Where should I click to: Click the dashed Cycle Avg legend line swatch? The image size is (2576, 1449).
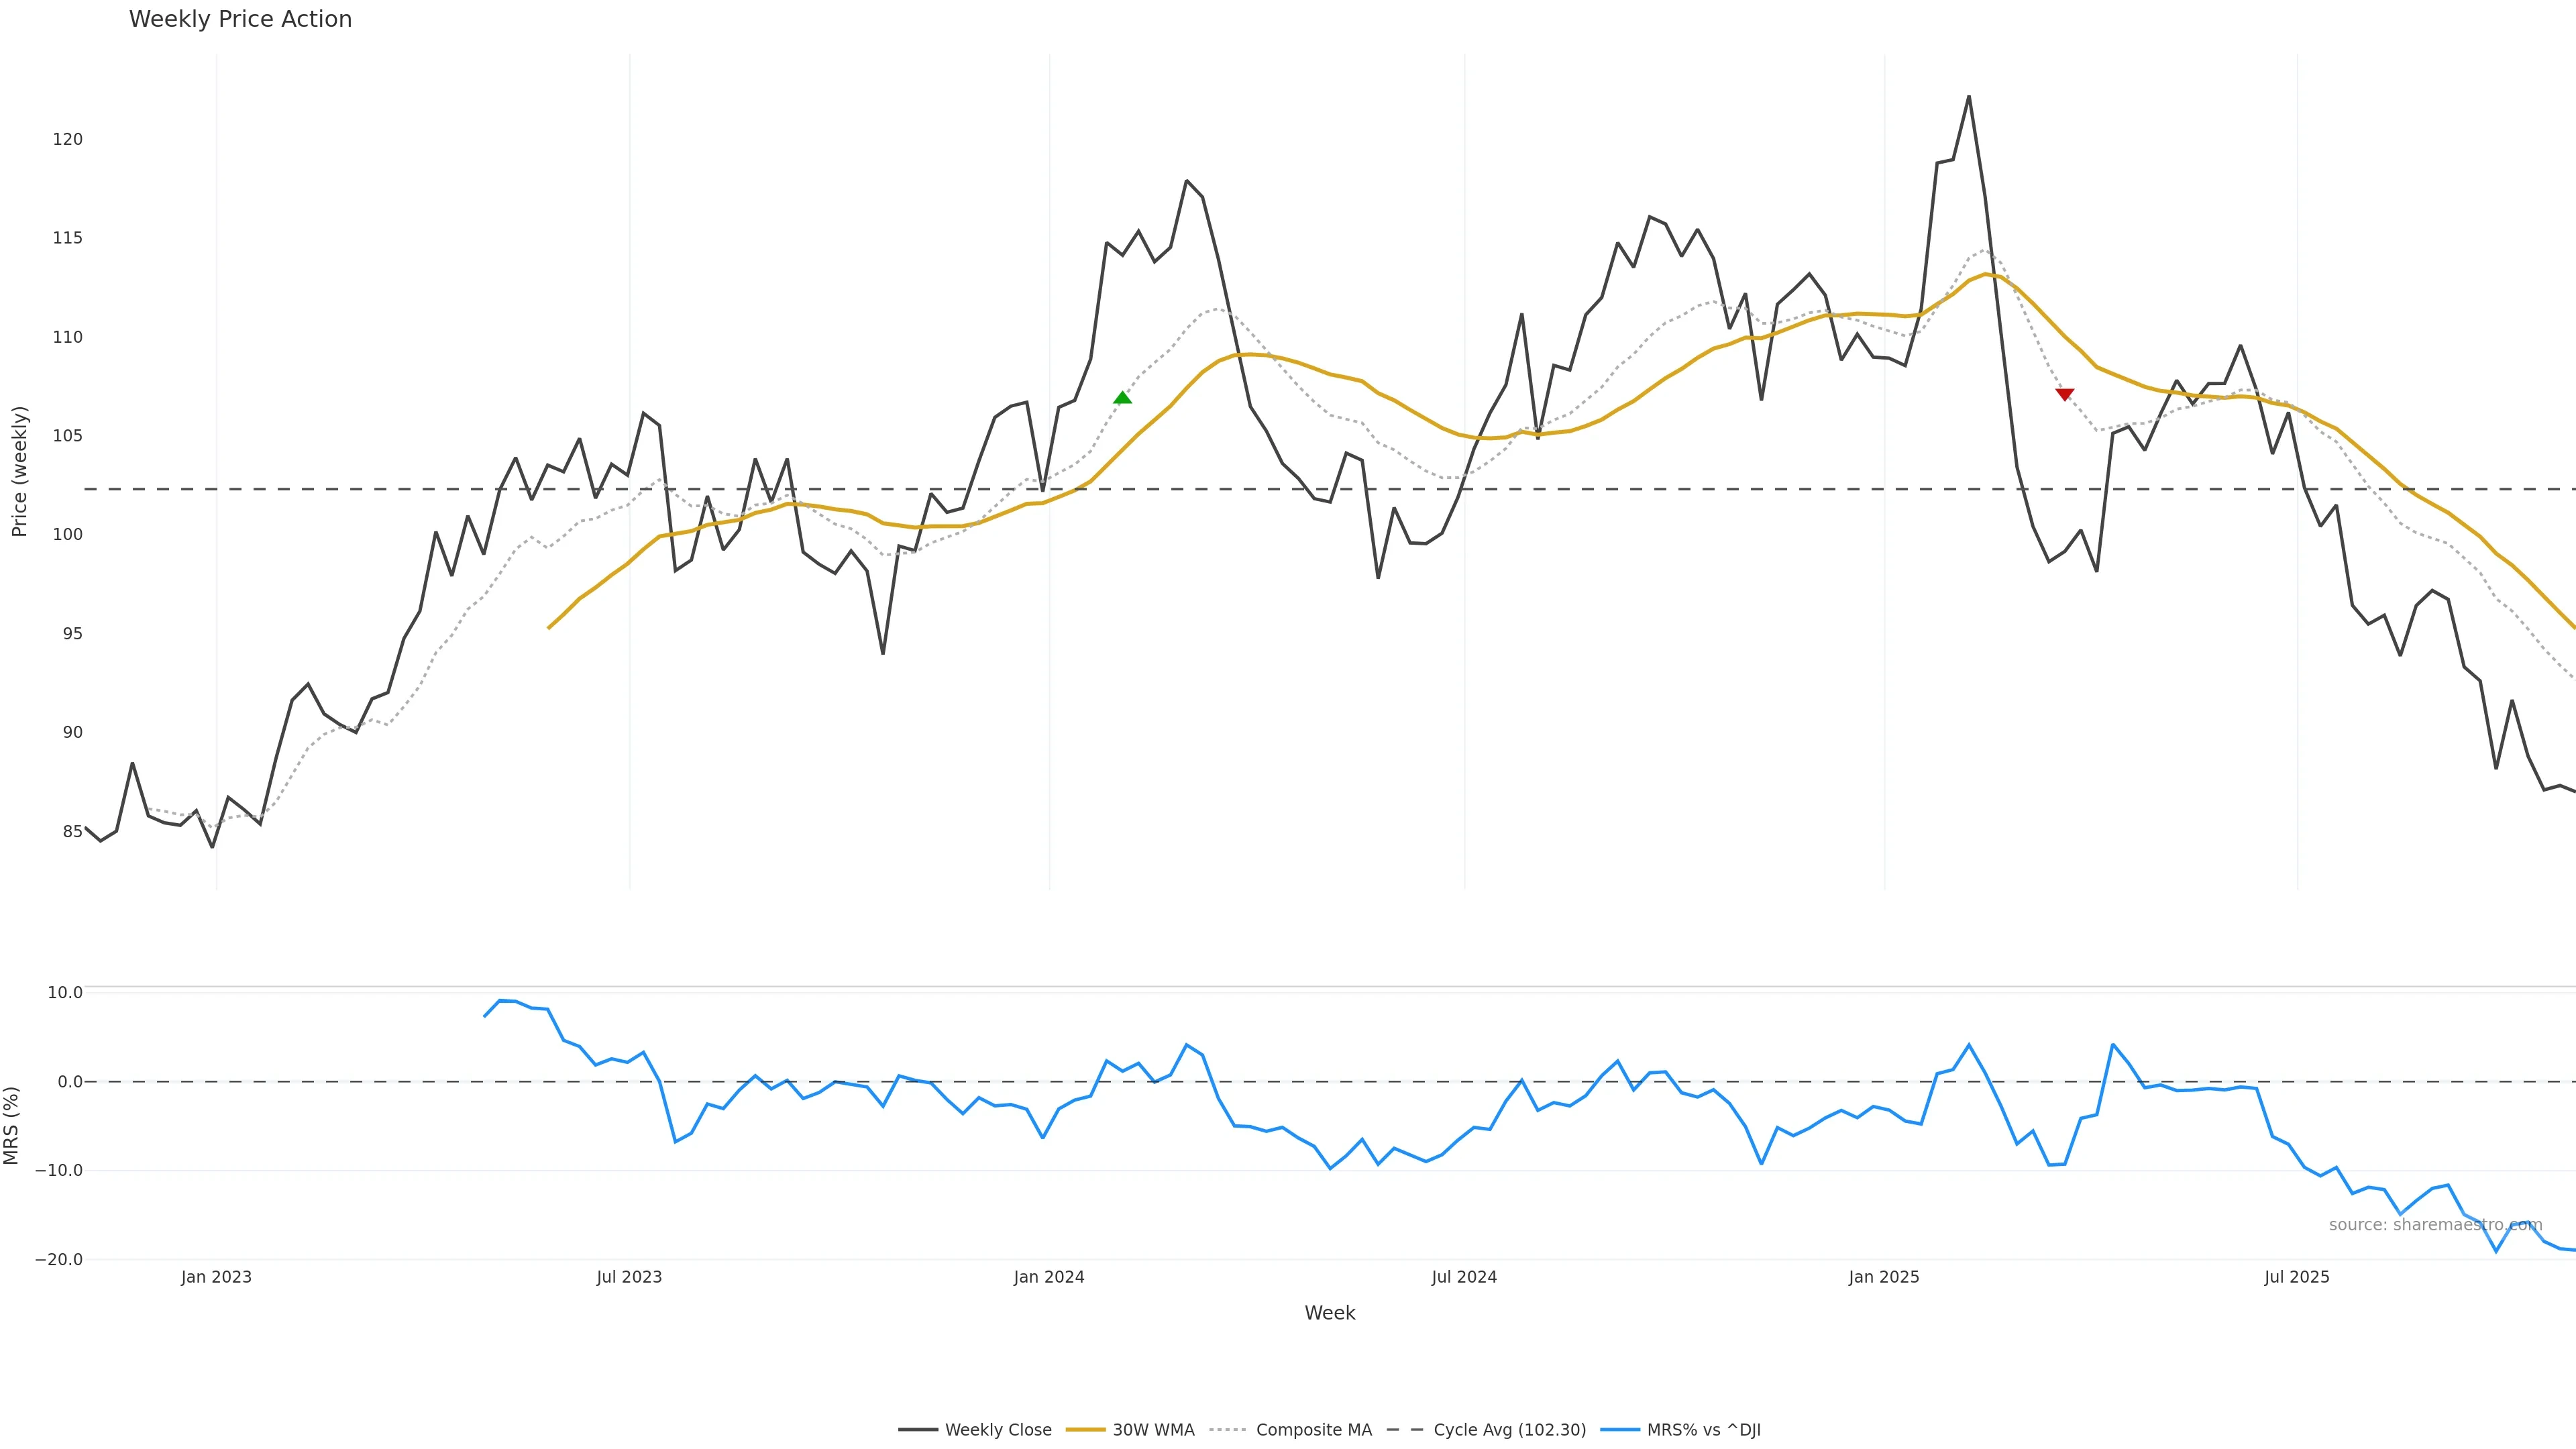click(x=1404, y=1430)
